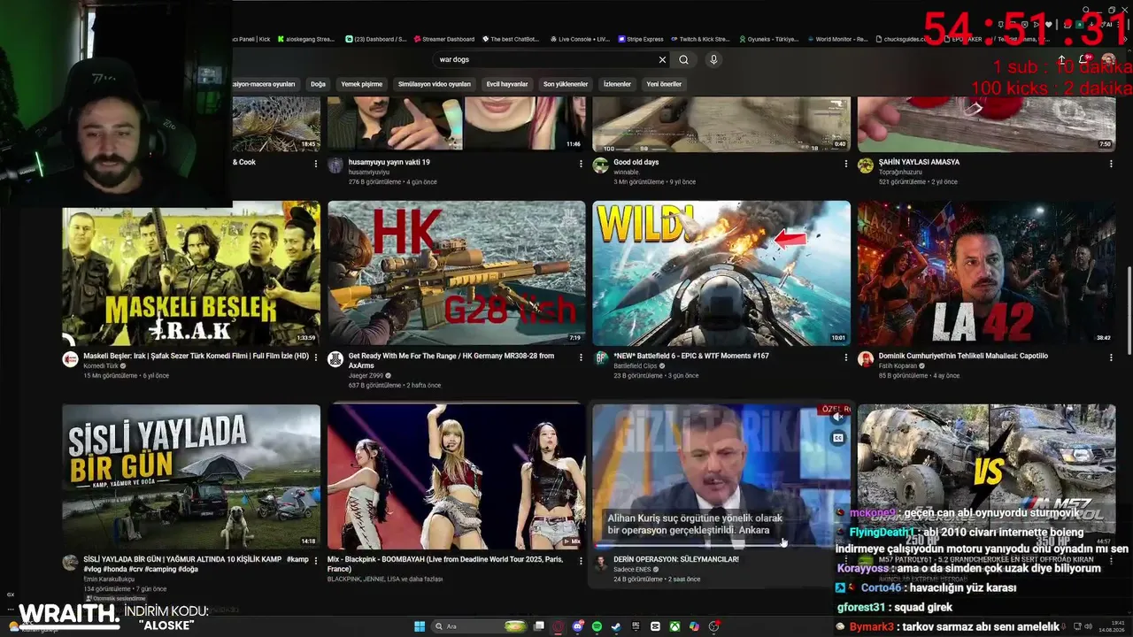This screenshot has width=1133, height=637.
Task: Select the 'Son yüklenenler' filter chip
Action: pyautogui.click(x=566, y=84)
